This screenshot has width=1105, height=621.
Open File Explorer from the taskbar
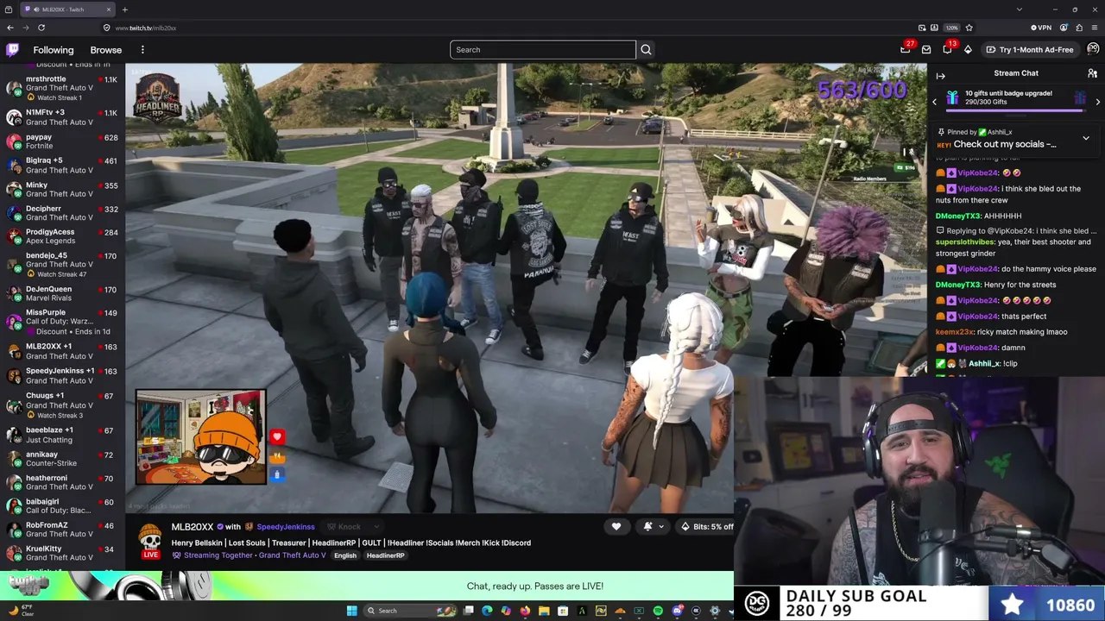pos(544,611)
